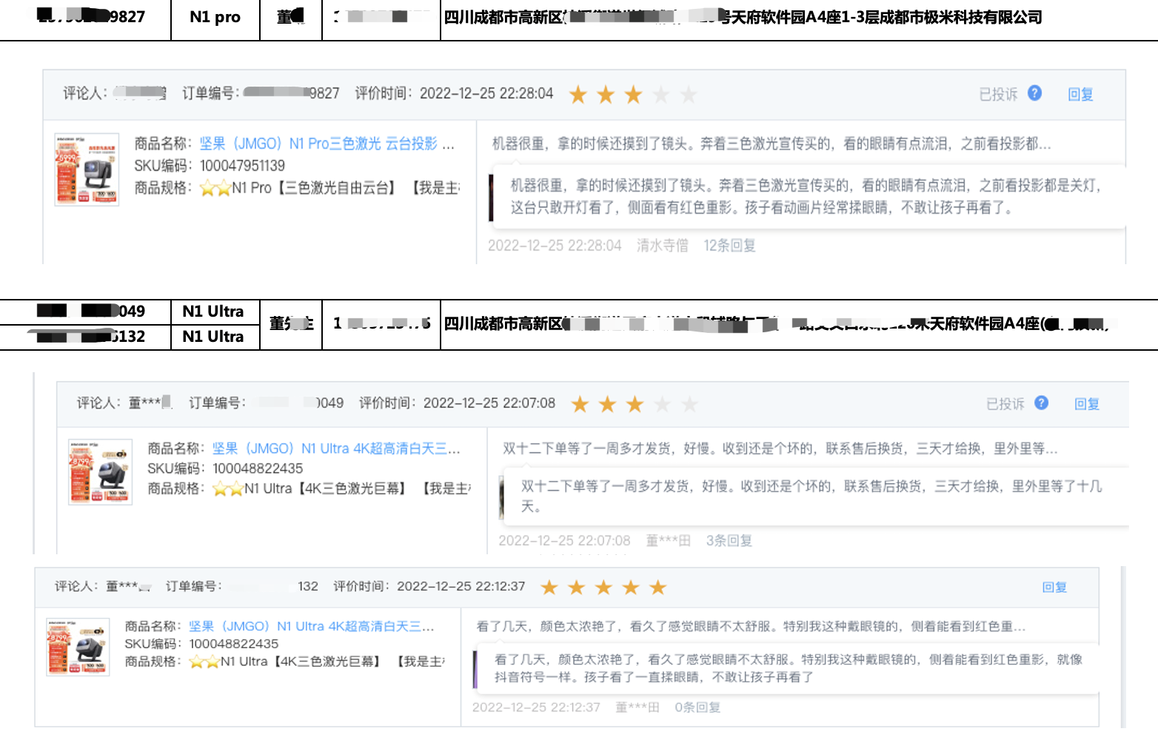Click the fourth grey star in the 0049 review rating
Screen dimensions: 1158x740
click(x=663, y=404)
